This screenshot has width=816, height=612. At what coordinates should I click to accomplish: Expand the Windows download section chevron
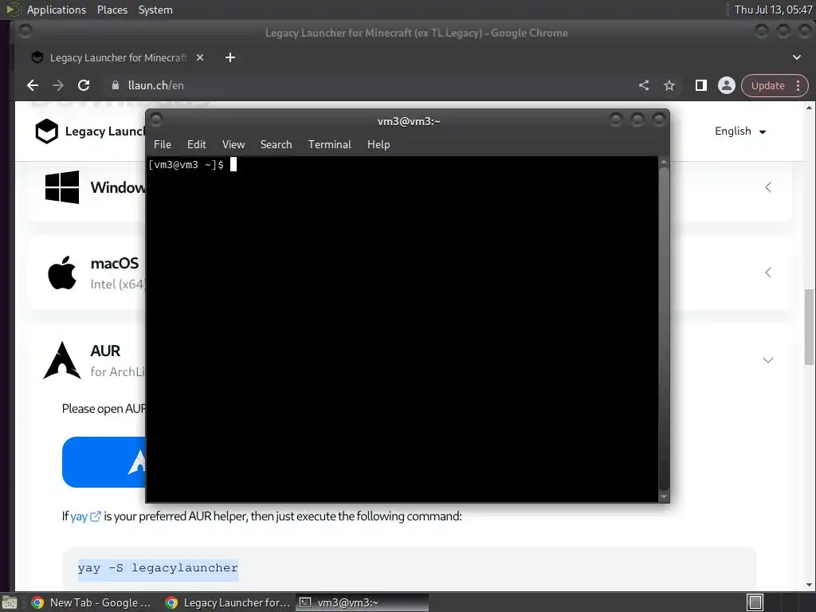click(x=768, y=187)
